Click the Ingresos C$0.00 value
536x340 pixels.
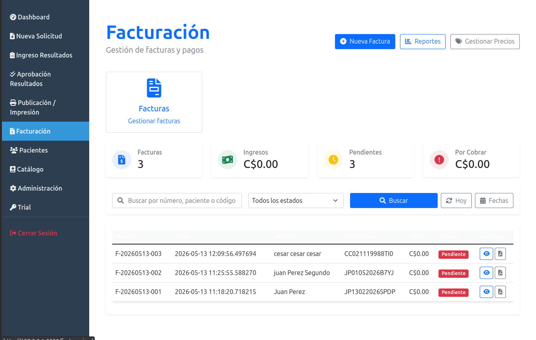pyautogui.click(x=260, y=164)
